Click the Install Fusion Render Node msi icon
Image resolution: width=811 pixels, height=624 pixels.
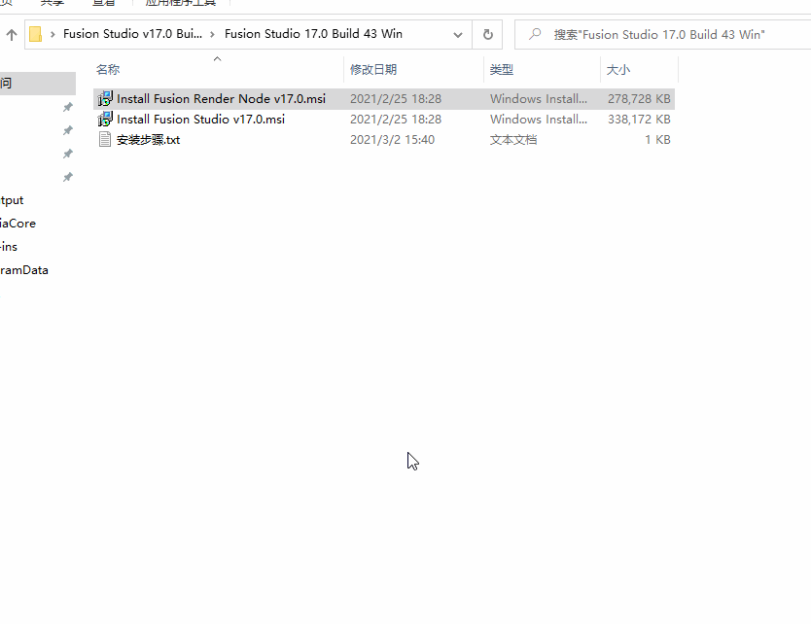[x=105, y=99]
